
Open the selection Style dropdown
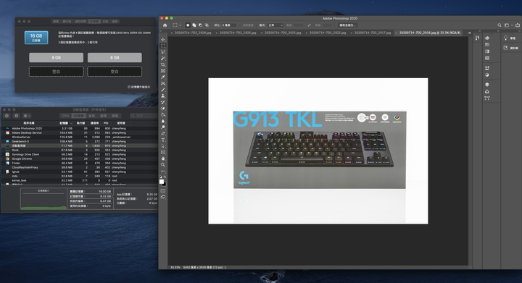[275, 25]
